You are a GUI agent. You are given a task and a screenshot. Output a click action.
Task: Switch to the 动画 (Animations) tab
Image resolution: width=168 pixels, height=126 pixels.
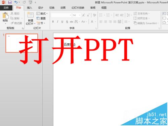[x=63, y=8]
